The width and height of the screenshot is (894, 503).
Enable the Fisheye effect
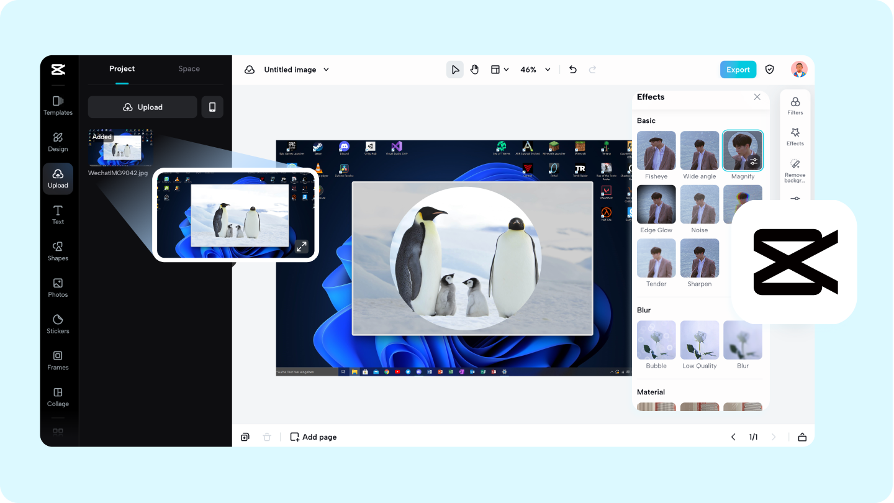point(656,150)
